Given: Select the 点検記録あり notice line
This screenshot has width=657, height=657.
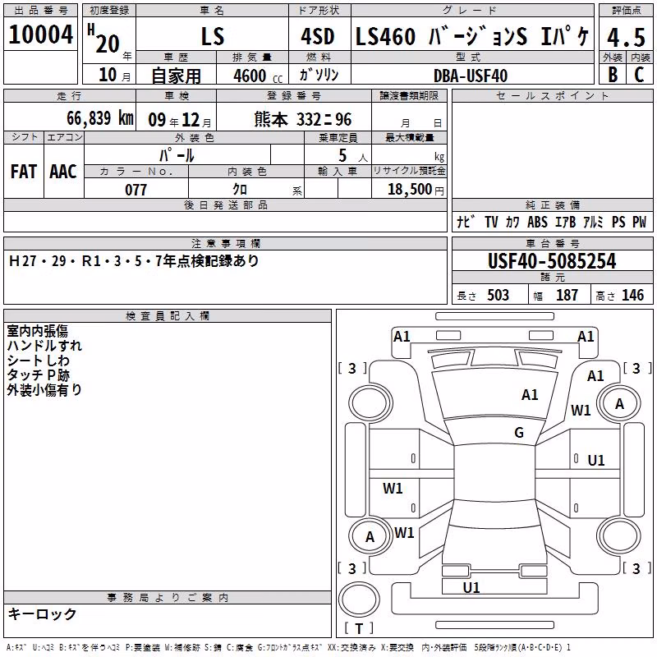Looking at the screenshot, I should (134, 261).
